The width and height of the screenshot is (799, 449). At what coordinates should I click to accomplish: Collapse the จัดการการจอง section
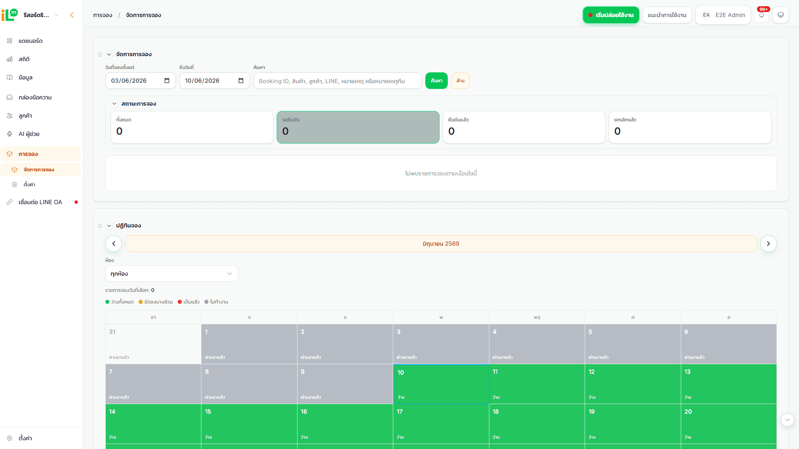(x=109, y=54)
